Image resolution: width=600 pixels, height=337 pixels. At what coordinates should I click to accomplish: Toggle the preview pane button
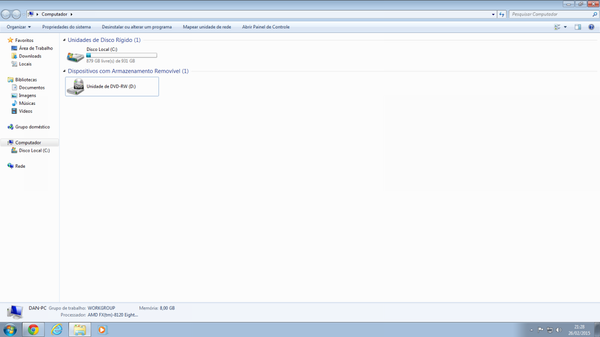coord(577,27)
